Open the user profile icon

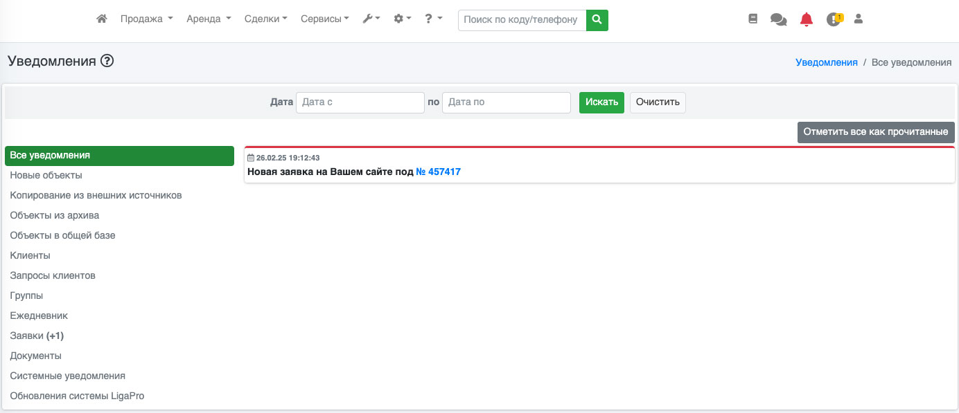859,19
